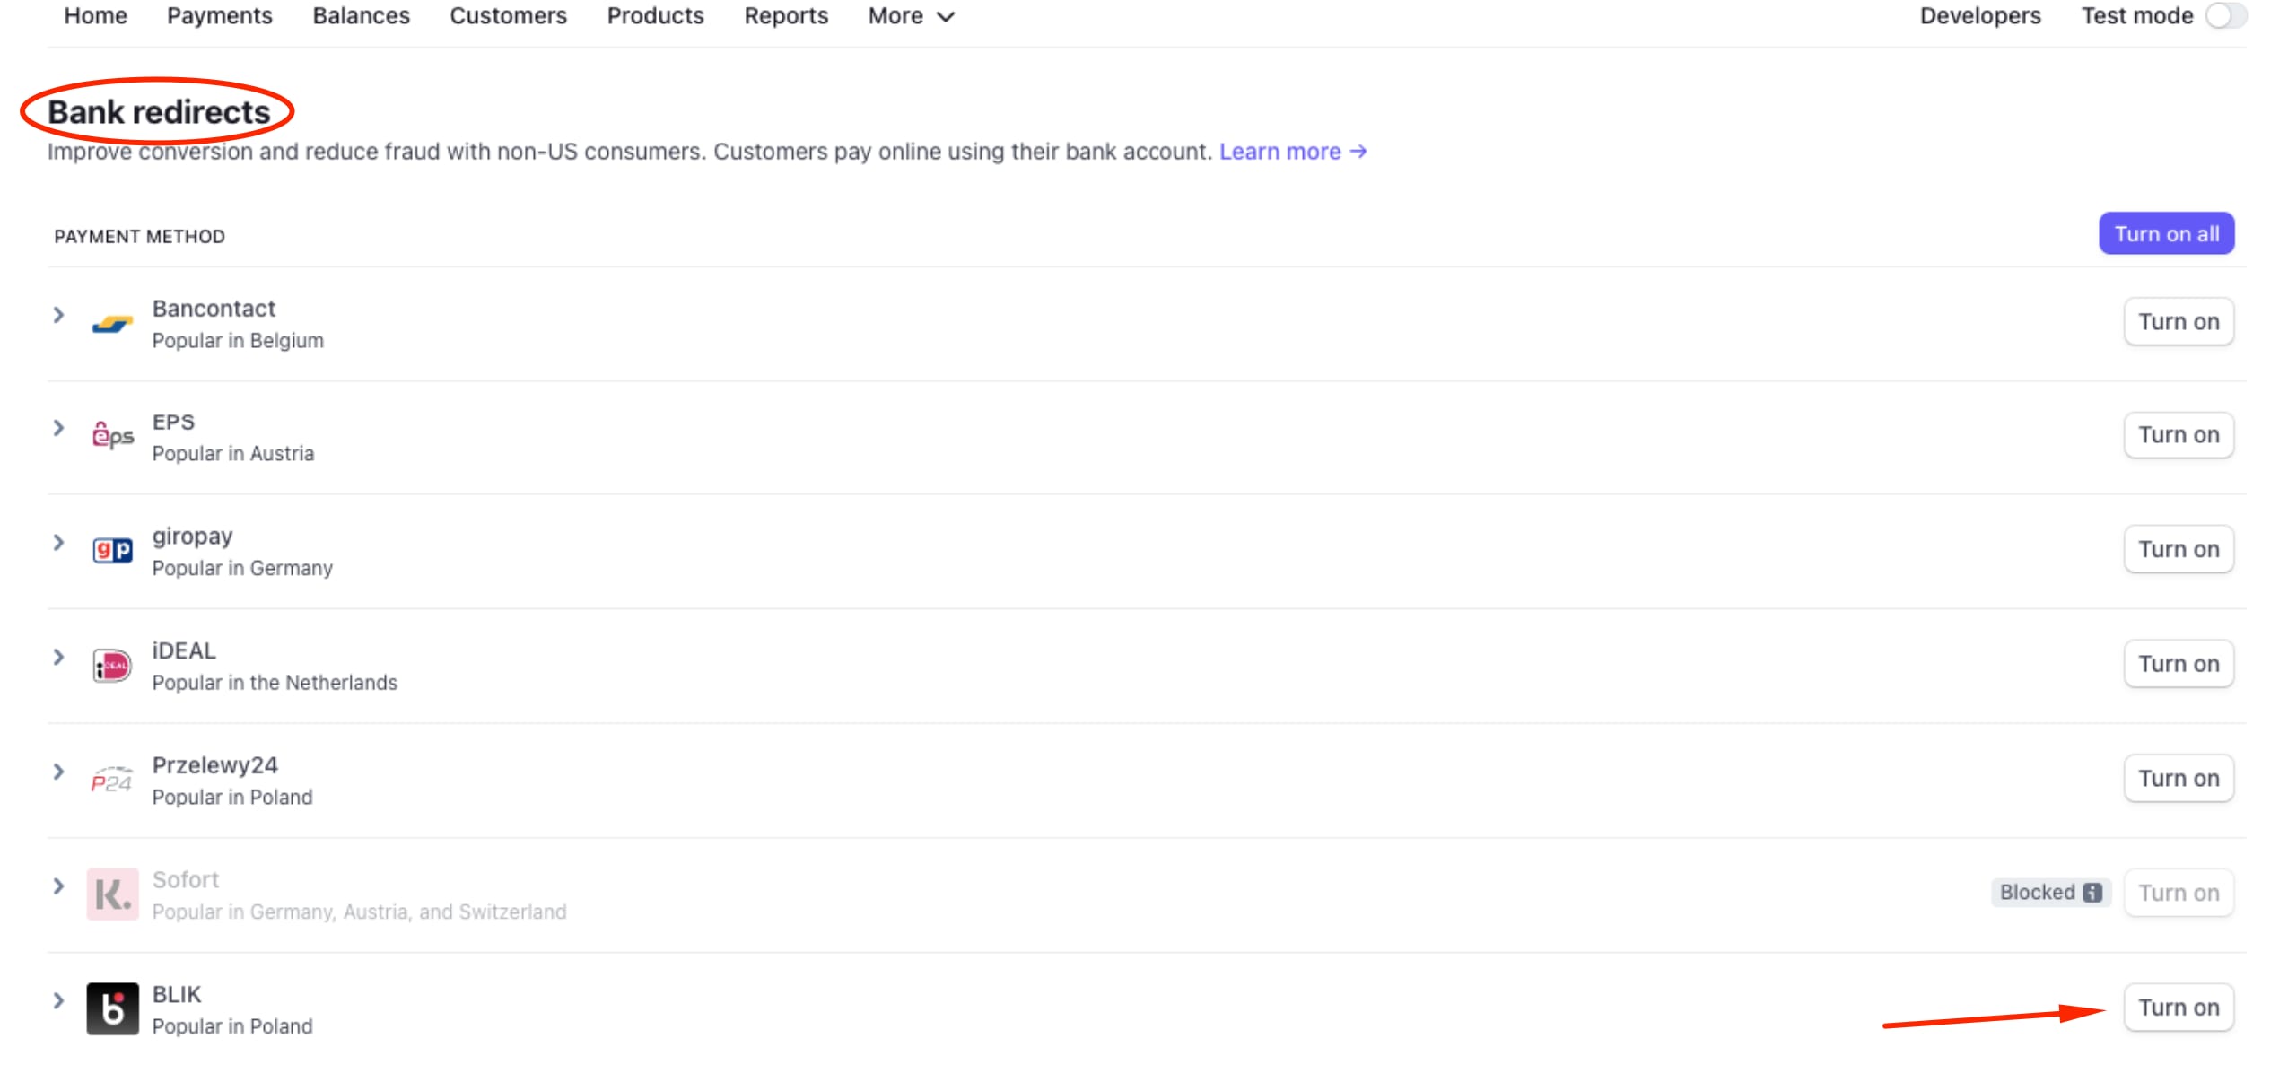
Task: Open the More navigation dropdown
Action: (909, 15)
